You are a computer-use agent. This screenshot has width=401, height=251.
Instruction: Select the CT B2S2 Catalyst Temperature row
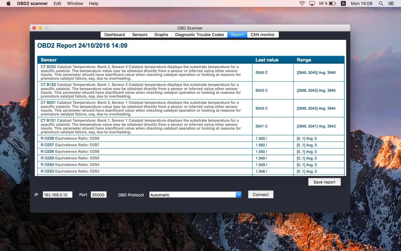(191, 73)
